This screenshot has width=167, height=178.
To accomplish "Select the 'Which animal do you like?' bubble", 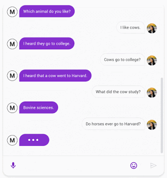I will click(x=47, y=11).
